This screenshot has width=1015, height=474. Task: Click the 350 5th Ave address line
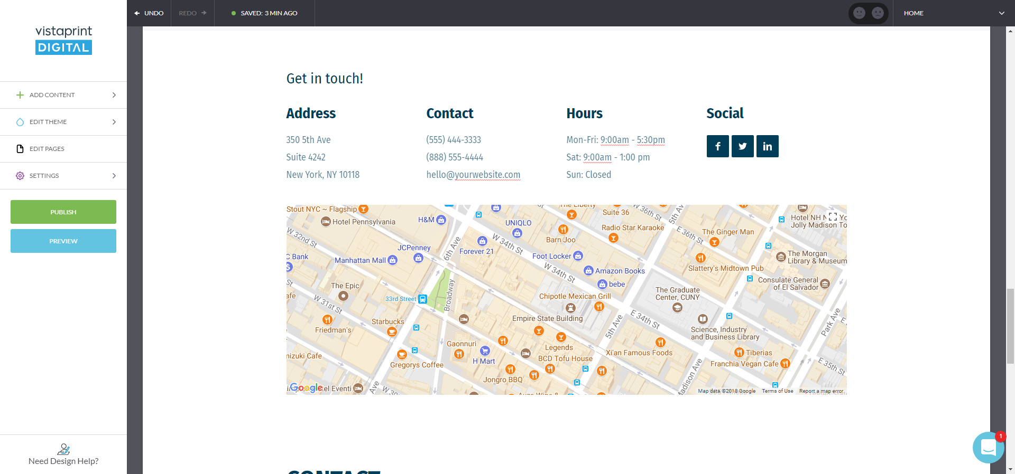(x=308, y=140)
